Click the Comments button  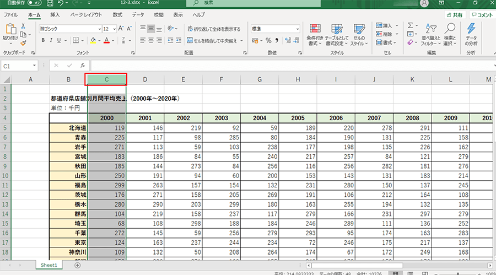coord(482,15)
